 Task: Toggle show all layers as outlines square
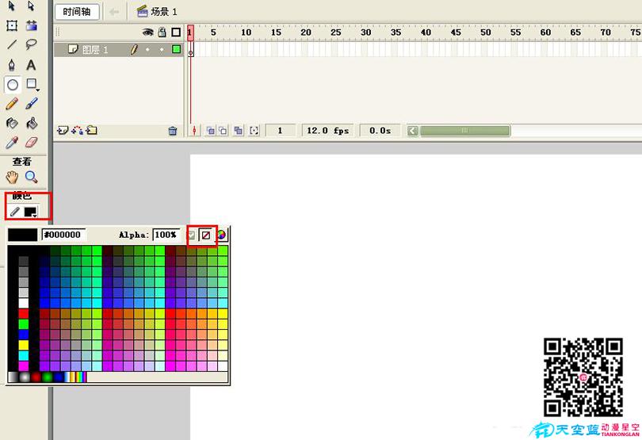[176, 32]
